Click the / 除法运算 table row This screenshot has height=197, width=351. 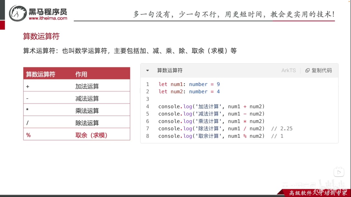pos(77,123)
